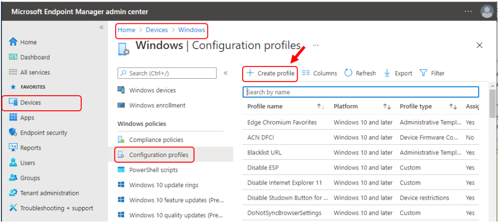
Task: Click the Compliance policies icon
Action: (121, 139)
